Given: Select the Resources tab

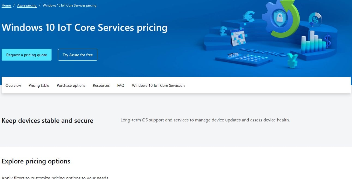Looking at the screenshot, I should [x=101, y=85].
